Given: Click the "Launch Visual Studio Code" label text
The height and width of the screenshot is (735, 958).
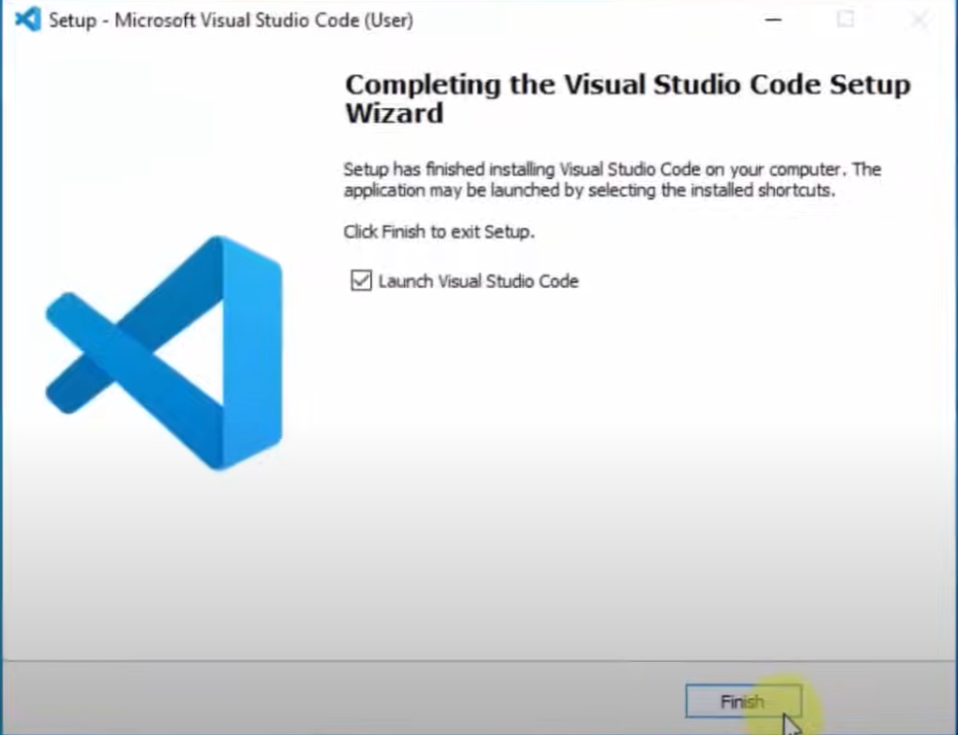Looking at the screenshot, I should 478,281.
